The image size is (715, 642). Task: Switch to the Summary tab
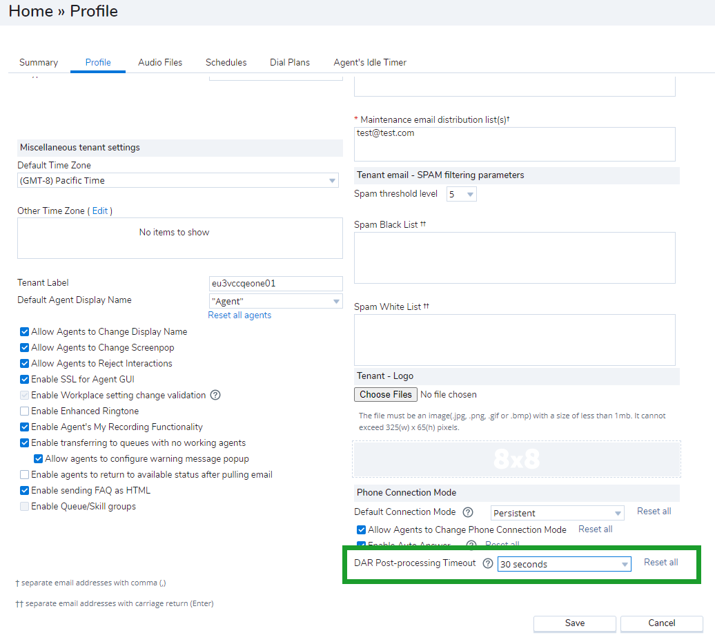(39, 62)
